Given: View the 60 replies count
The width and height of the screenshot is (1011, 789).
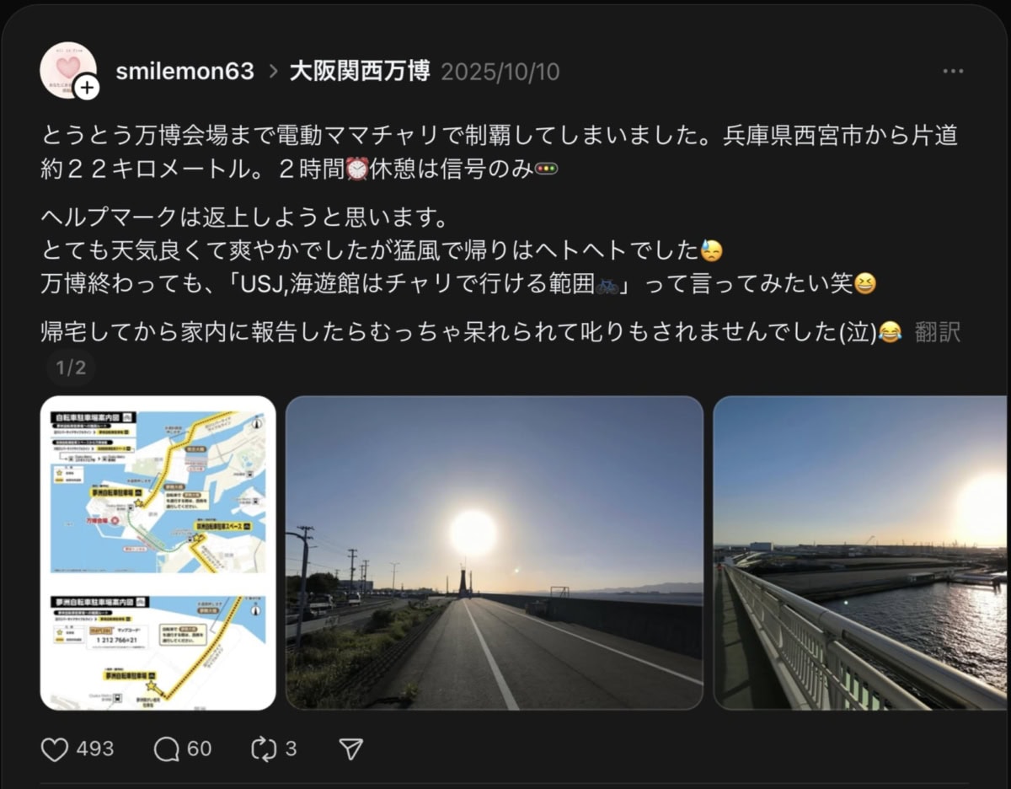Looking at the screenshot, I should click(199, 749).
